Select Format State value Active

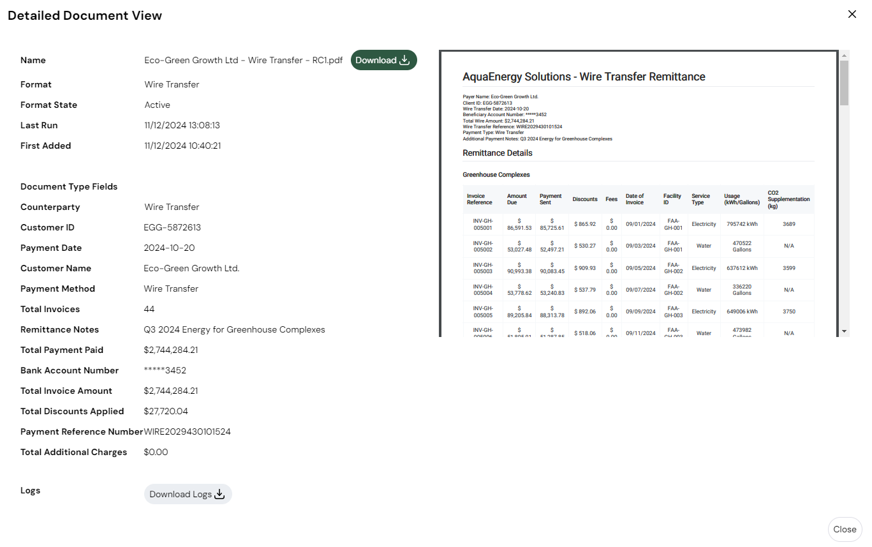pyautogui.click(x=158, y=105)
